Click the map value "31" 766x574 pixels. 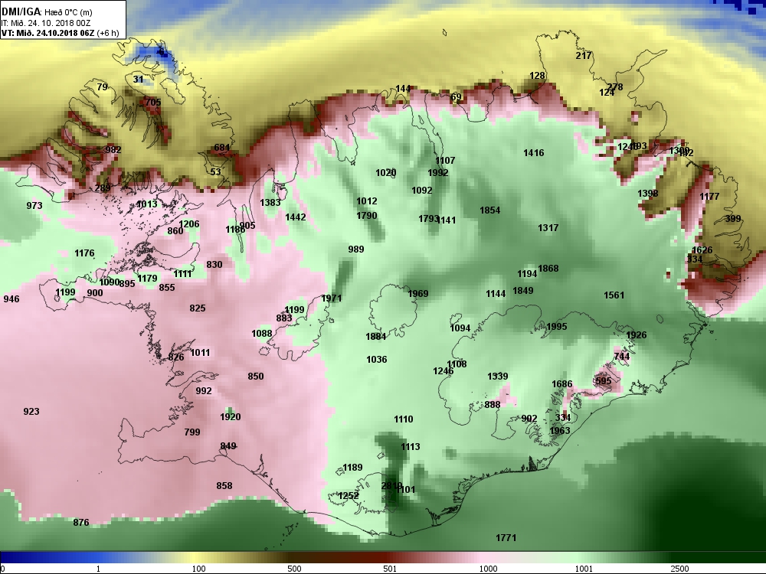(x=138, y=80)
